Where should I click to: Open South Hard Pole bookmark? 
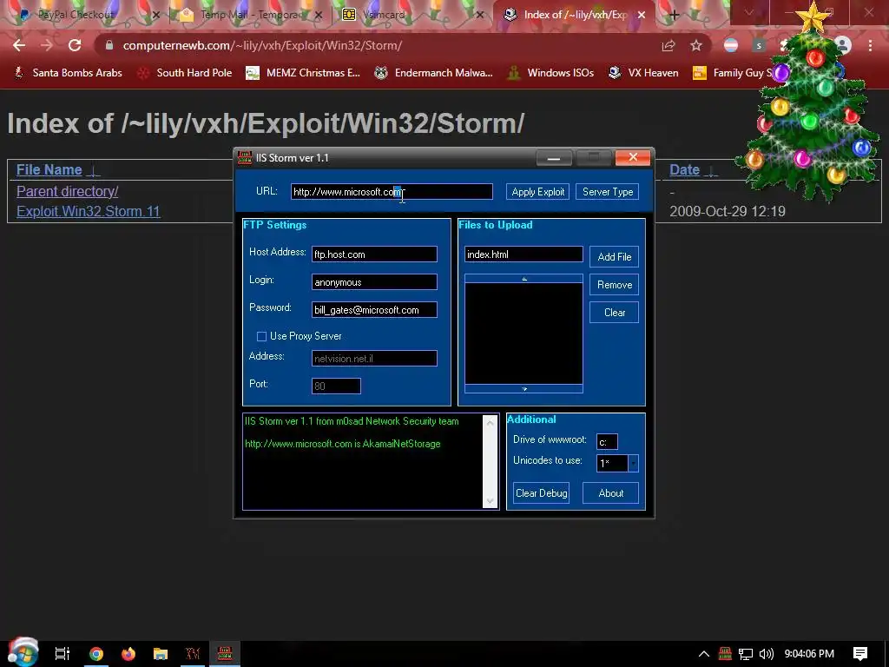(x=186, y=73)
